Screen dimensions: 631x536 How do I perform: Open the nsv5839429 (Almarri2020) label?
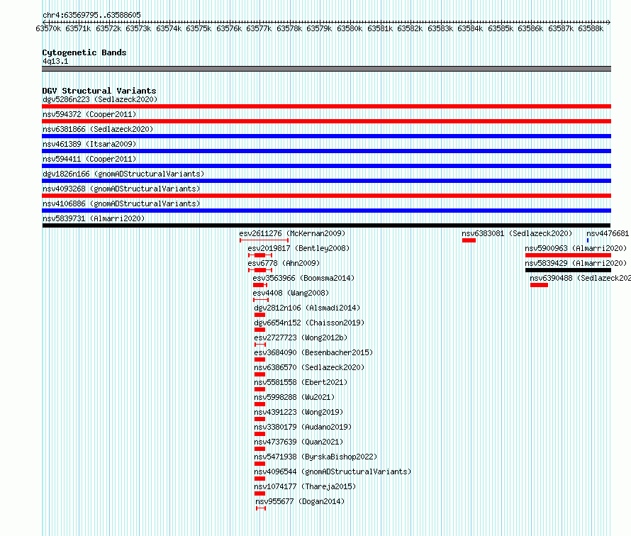(576, 263)
